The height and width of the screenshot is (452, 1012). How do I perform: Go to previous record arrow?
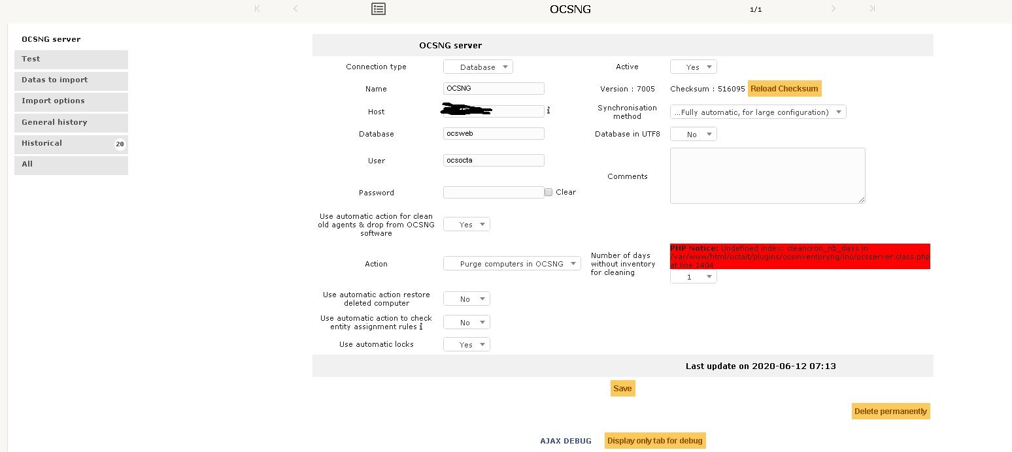pos(295,9)
